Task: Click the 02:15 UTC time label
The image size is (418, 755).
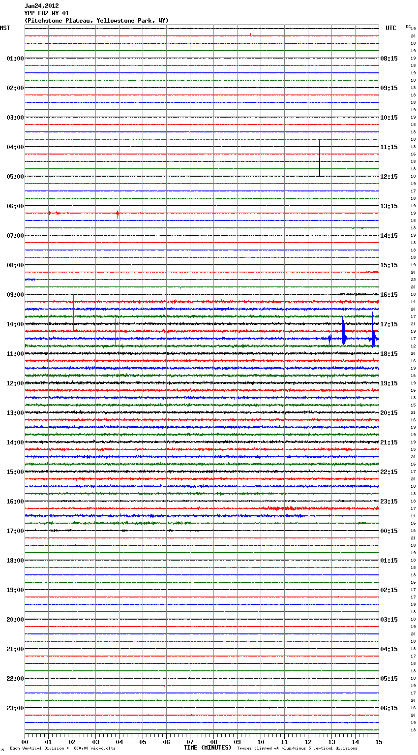Action: tap(389, 590)
